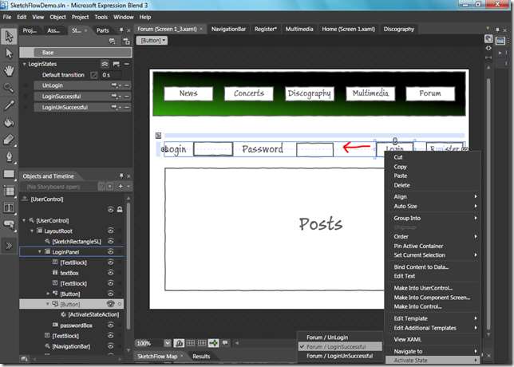Switch to the Discography document tab

(398, 29)
